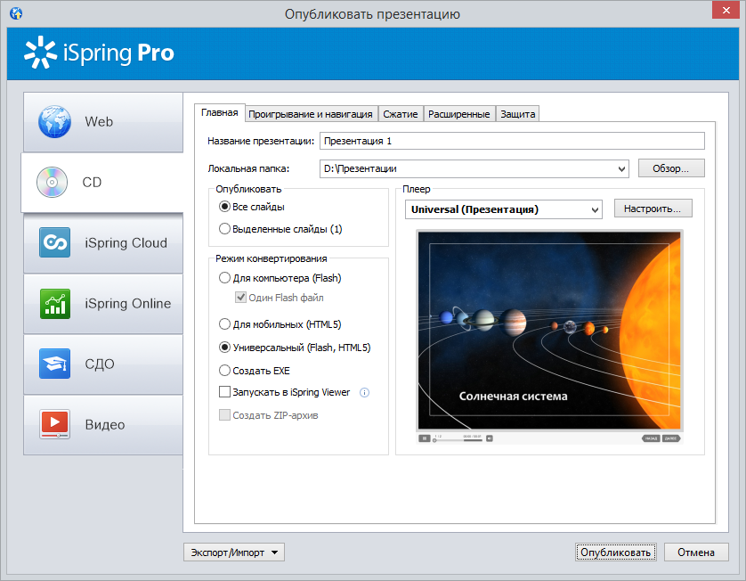The width and height of the screenshot is (746, 581).
Task: Click the preview playback progress slider
Action: click(458, 440)
